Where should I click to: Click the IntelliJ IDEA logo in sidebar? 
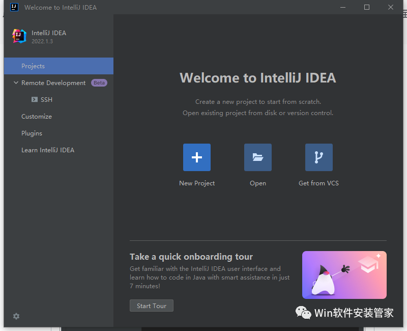pos(19,36)
